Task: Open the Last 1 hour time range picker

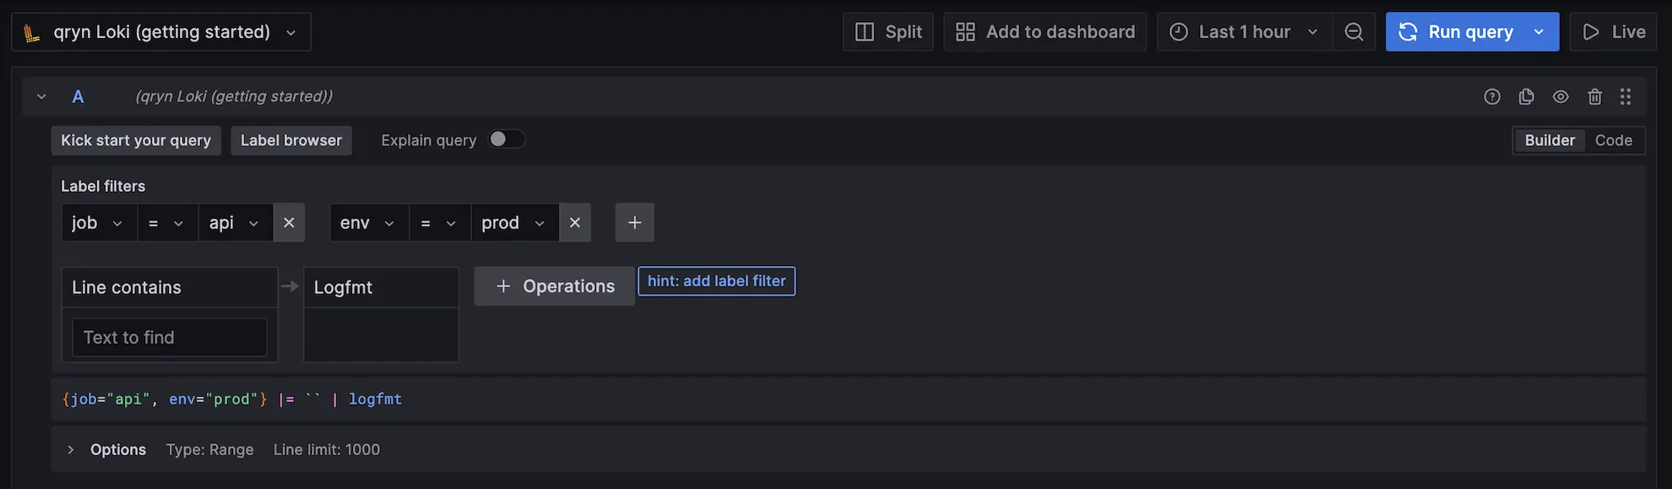Action: [x=1245, y=32]
